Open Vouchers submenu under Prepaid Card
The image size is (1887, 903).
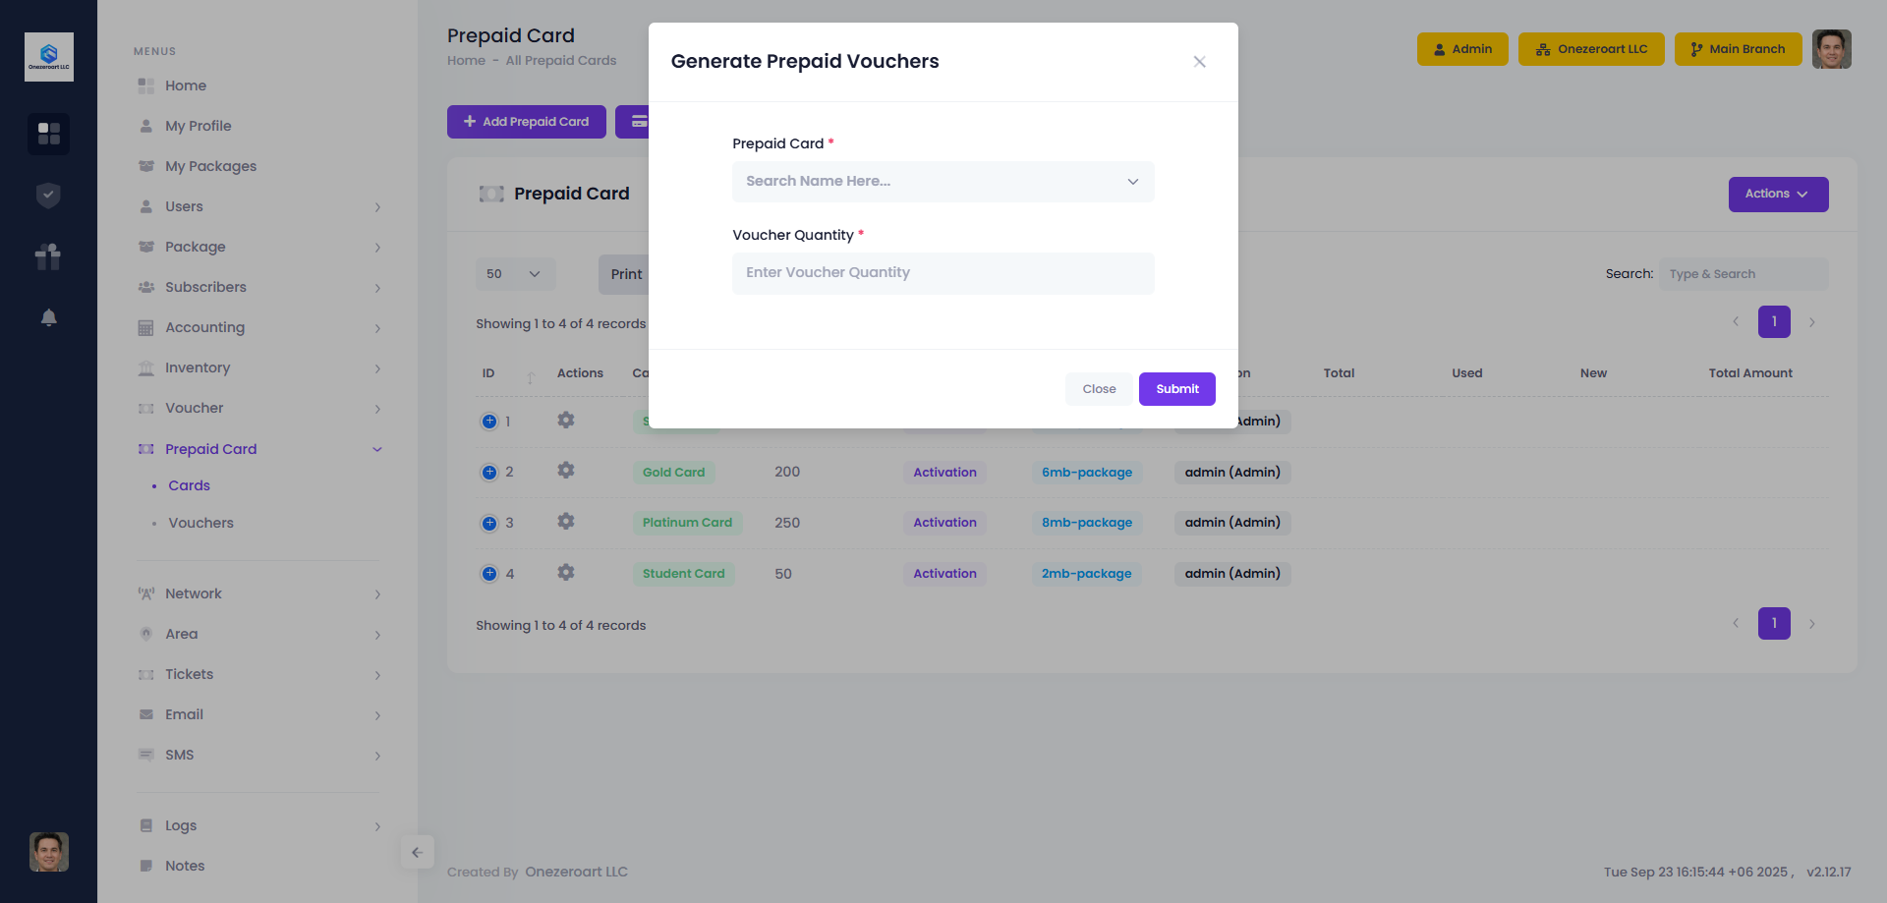200,523
